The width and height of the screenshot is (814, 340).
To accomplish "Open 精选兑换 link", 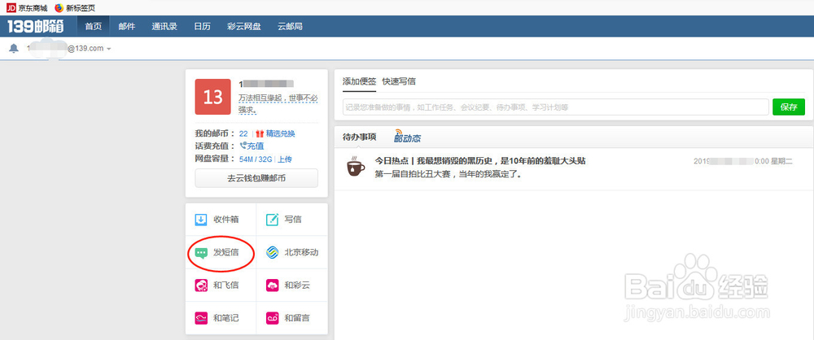I will (x=280, y=133).
